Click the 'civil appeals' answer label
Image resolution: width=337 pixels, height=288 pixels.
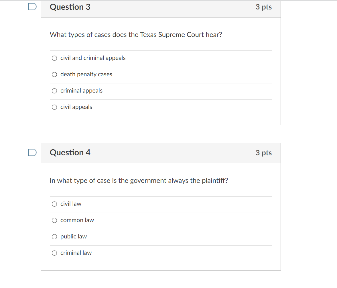click(76, 107)
